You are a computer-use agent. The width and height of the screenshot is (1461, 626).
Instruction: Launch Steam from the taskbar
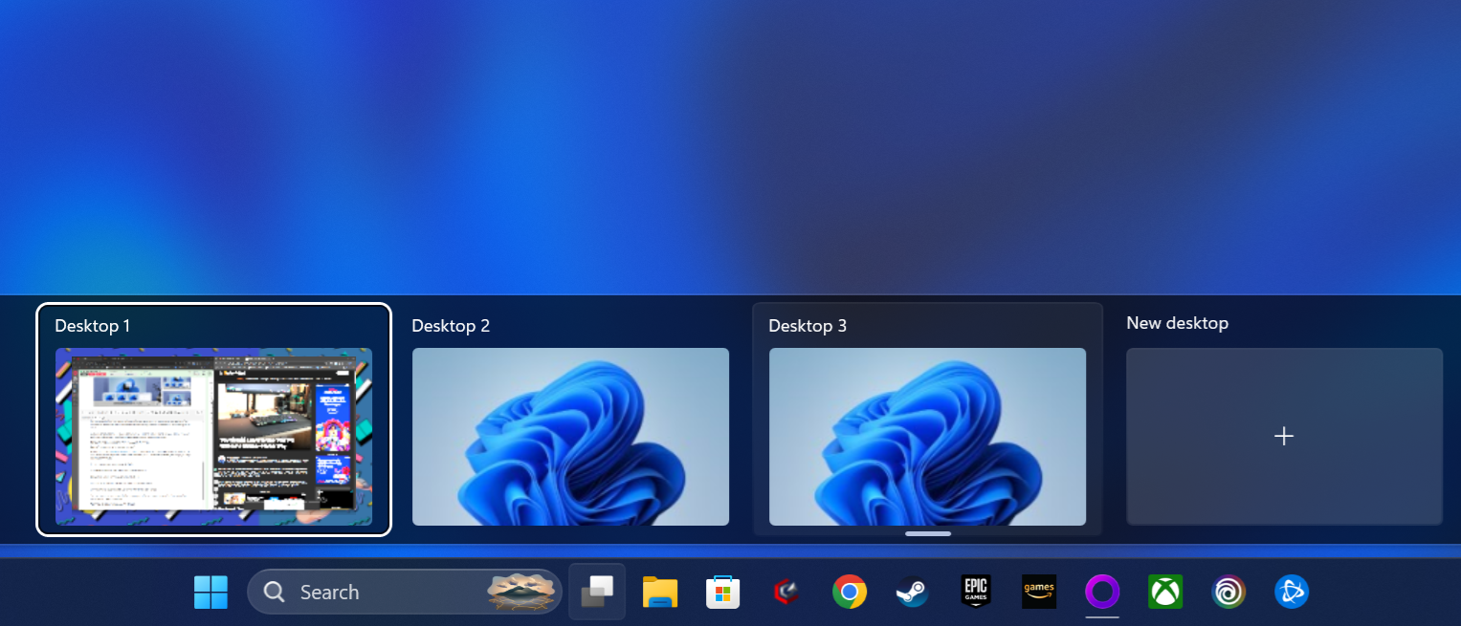pos(912,592)
